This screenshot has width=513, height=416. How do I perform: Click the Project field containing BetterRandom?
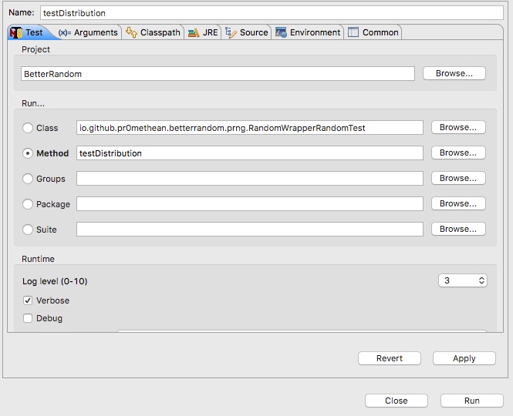pyautogui.click(x=218, y=74)
